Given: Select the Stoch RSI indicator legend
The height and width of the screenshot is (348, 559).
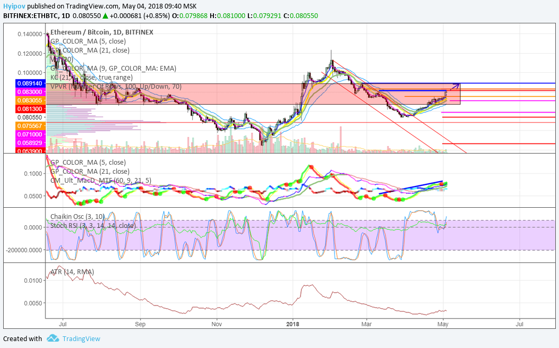Looking at the screenshot, I should tap(93, 226).
